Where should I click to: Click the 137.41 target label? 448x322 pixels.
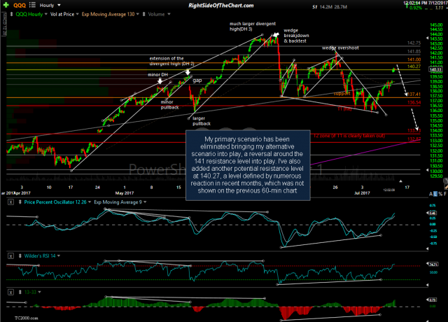point(414,94)
